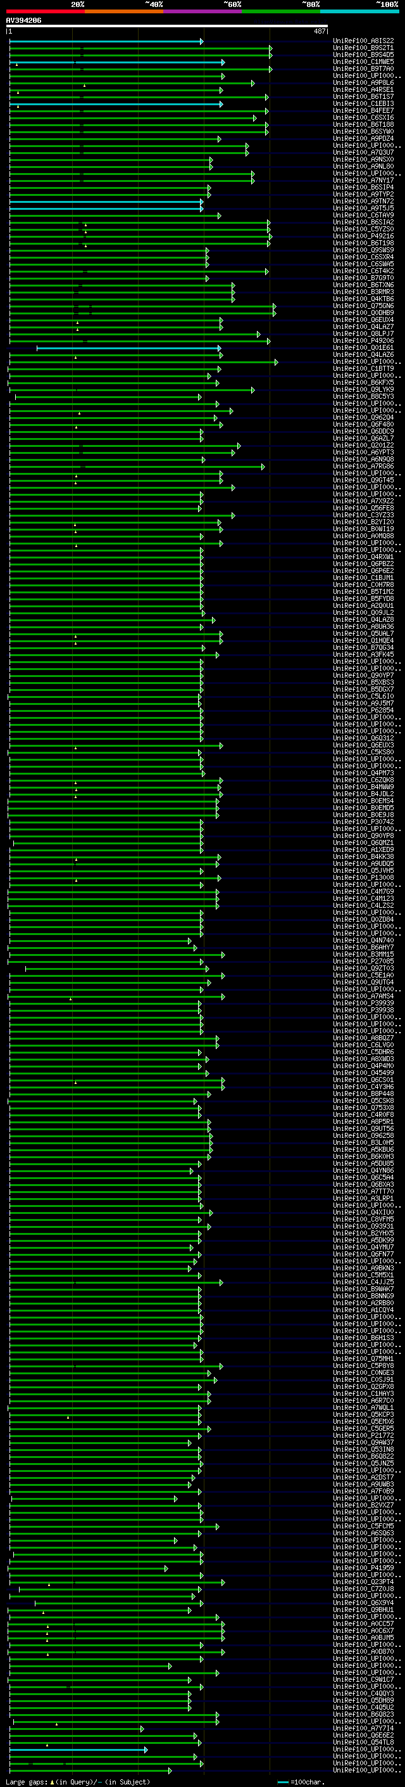Select hit label UniRef100_C3YZ33

pos(363,515)
